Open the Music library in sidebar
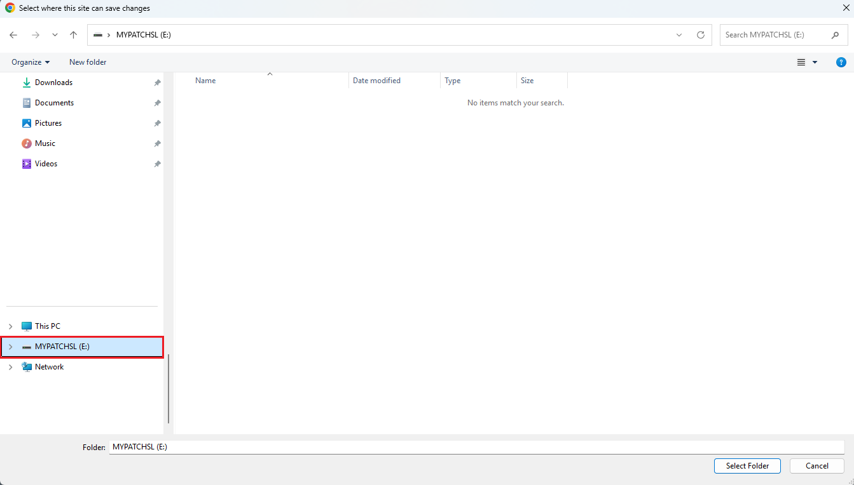This screenshot has width=854, height=485. (45, 143)
